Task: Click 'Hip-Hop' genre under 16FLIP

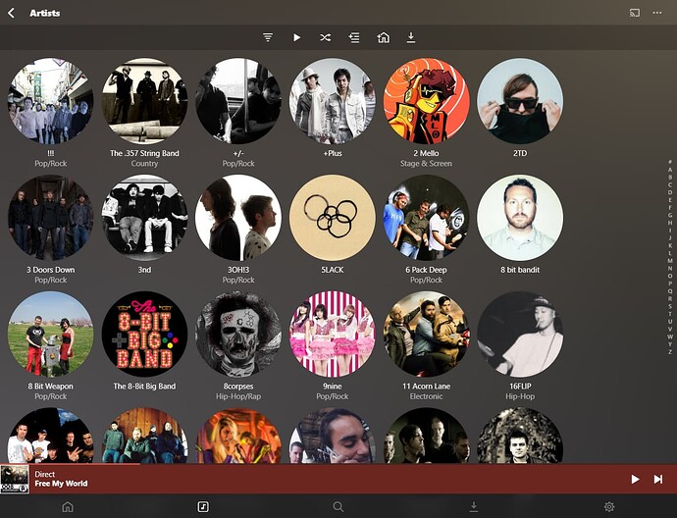Action: coord(520,396)
